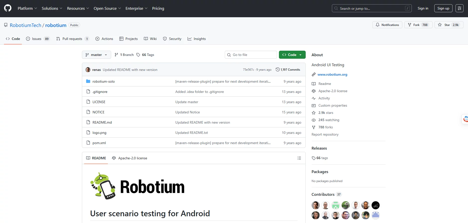Expand the Platform menu

click(27, 8)
